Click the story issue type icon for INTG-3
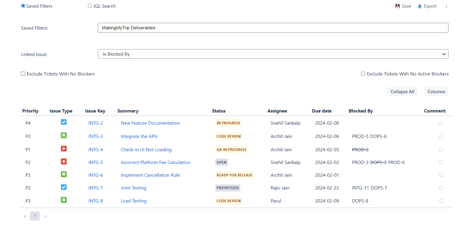This screenshot has height=230, width=463. tap(64, 135)
